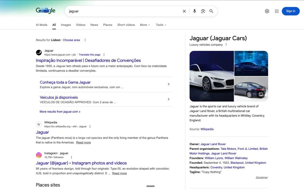304x190 pixels.
Task: Click Choose area link
Action: (71, 40)
